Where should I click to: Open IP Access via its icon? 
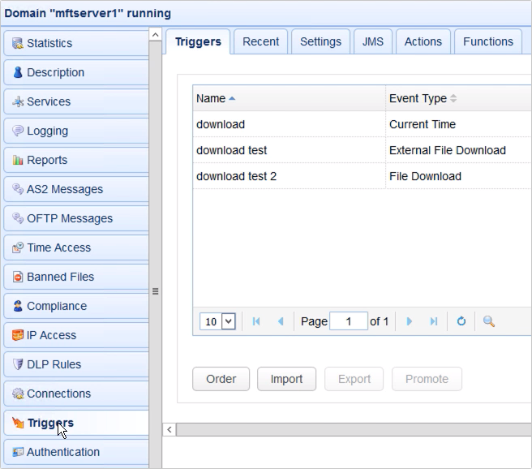pos(18,335)
